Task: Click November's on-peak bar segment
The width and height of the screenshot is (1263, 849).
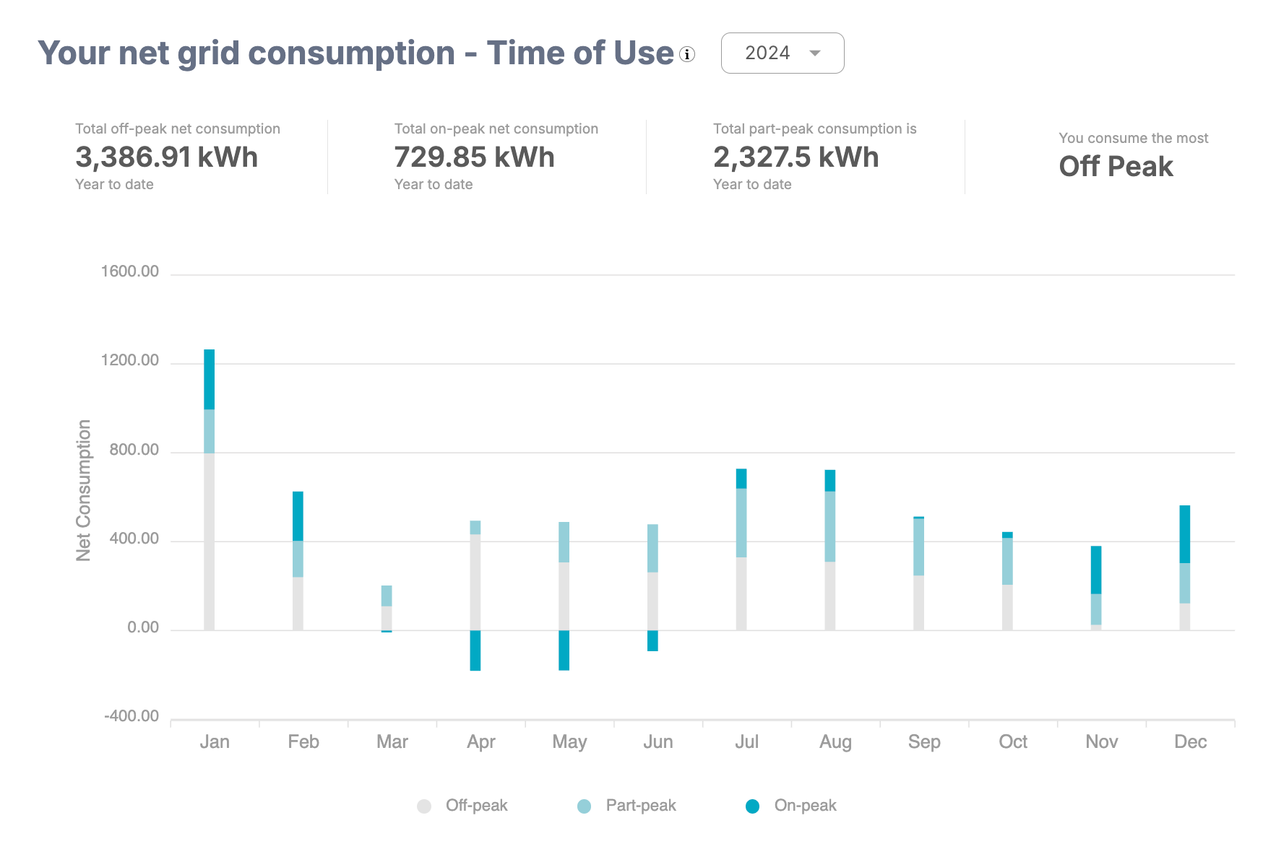Action: point(1096,570)
